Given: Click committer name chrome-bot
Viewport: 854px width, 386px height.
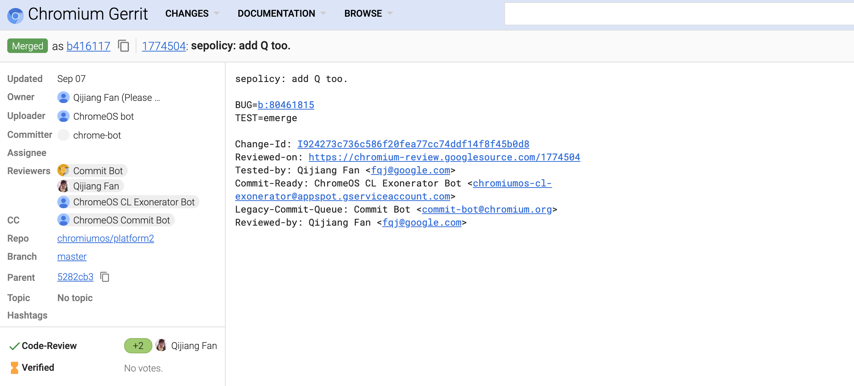Looking at the screenshot, I should (97, 135).
